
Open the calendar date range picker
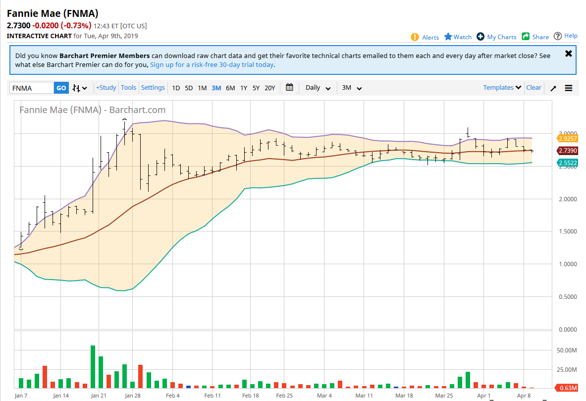[289, 87]
